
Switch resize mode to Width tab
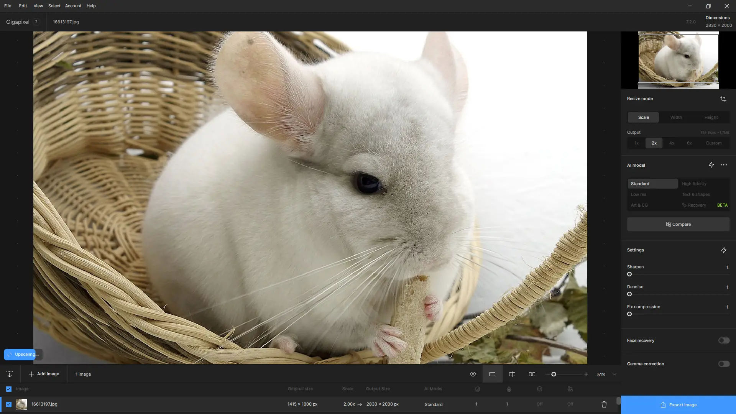tap(676, 117)
